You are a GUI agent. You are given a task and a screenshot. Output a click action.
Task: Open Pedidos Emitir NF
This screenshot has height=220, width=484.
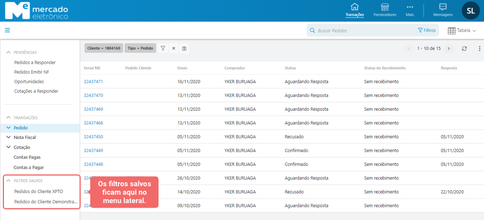click(32, 72)
